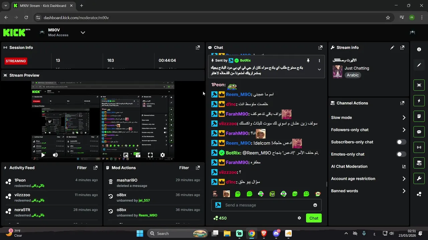Enter fullscreen on stream preview
The image size is (428, 240).
[150, 155]
